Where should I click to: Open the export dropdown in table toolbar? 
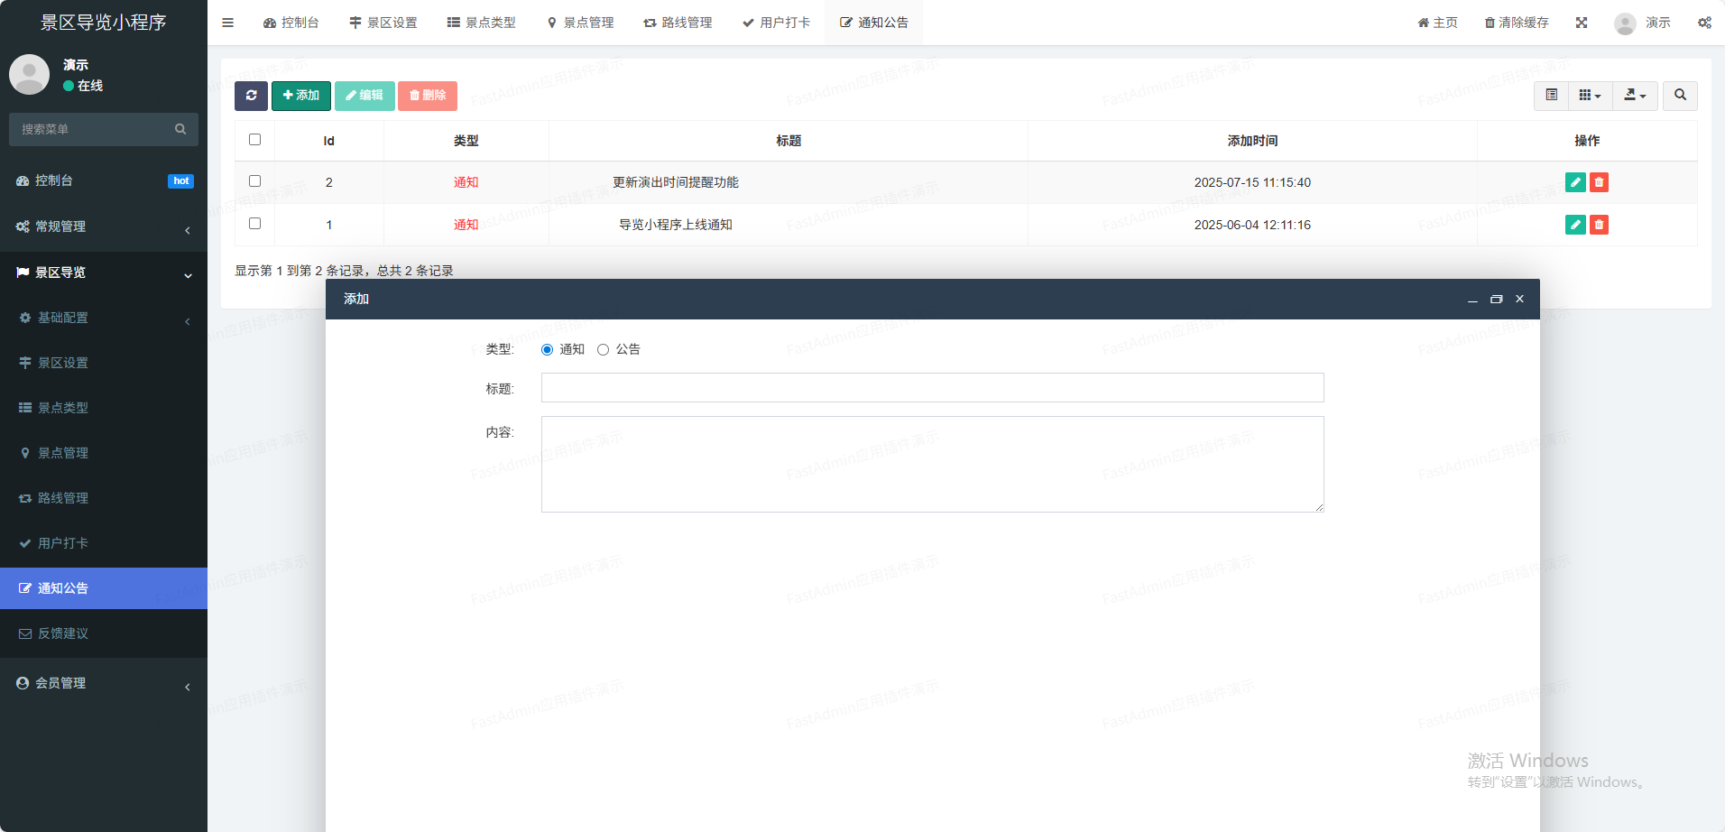tap(1635, 96)
